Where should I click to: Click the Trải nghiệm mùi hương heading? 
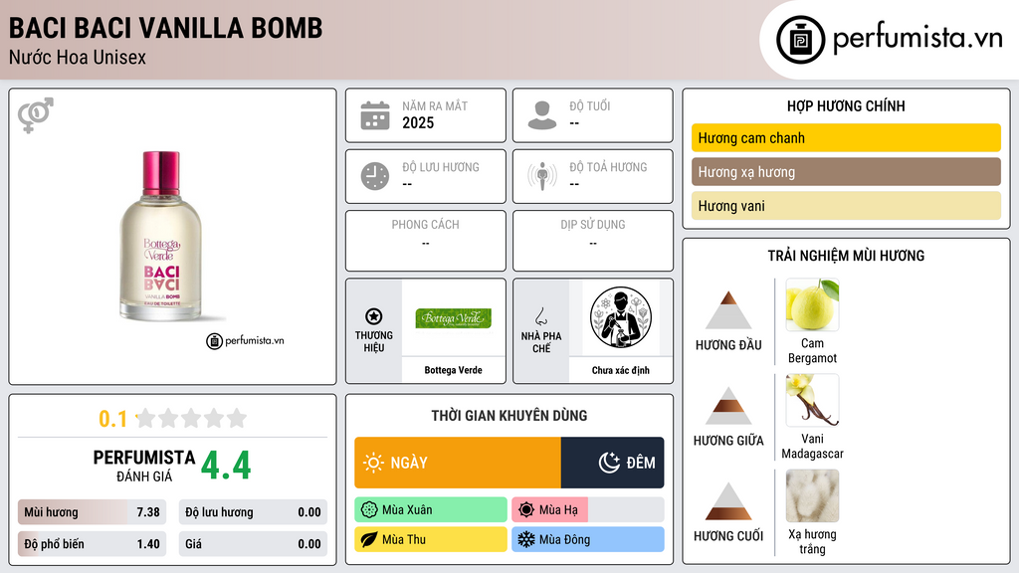(x=846, y=256)
